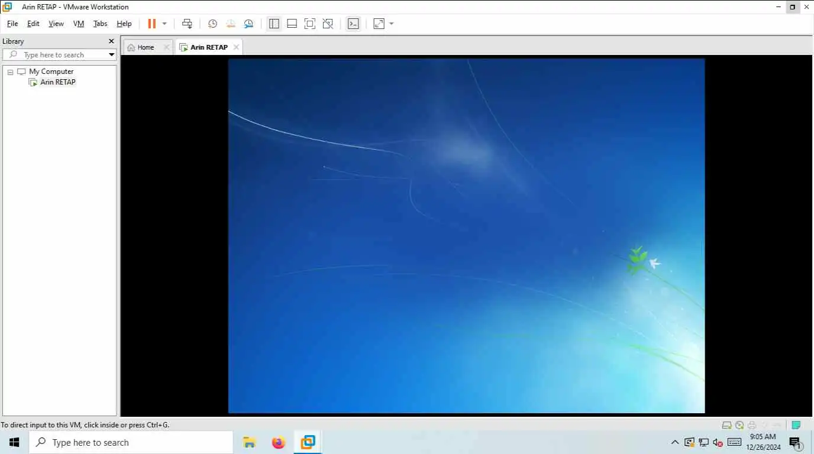The height and width of the screenshot is (454, 814).
Task: Toggle the library sidebar view button
Action: click(x=274, y=24)
